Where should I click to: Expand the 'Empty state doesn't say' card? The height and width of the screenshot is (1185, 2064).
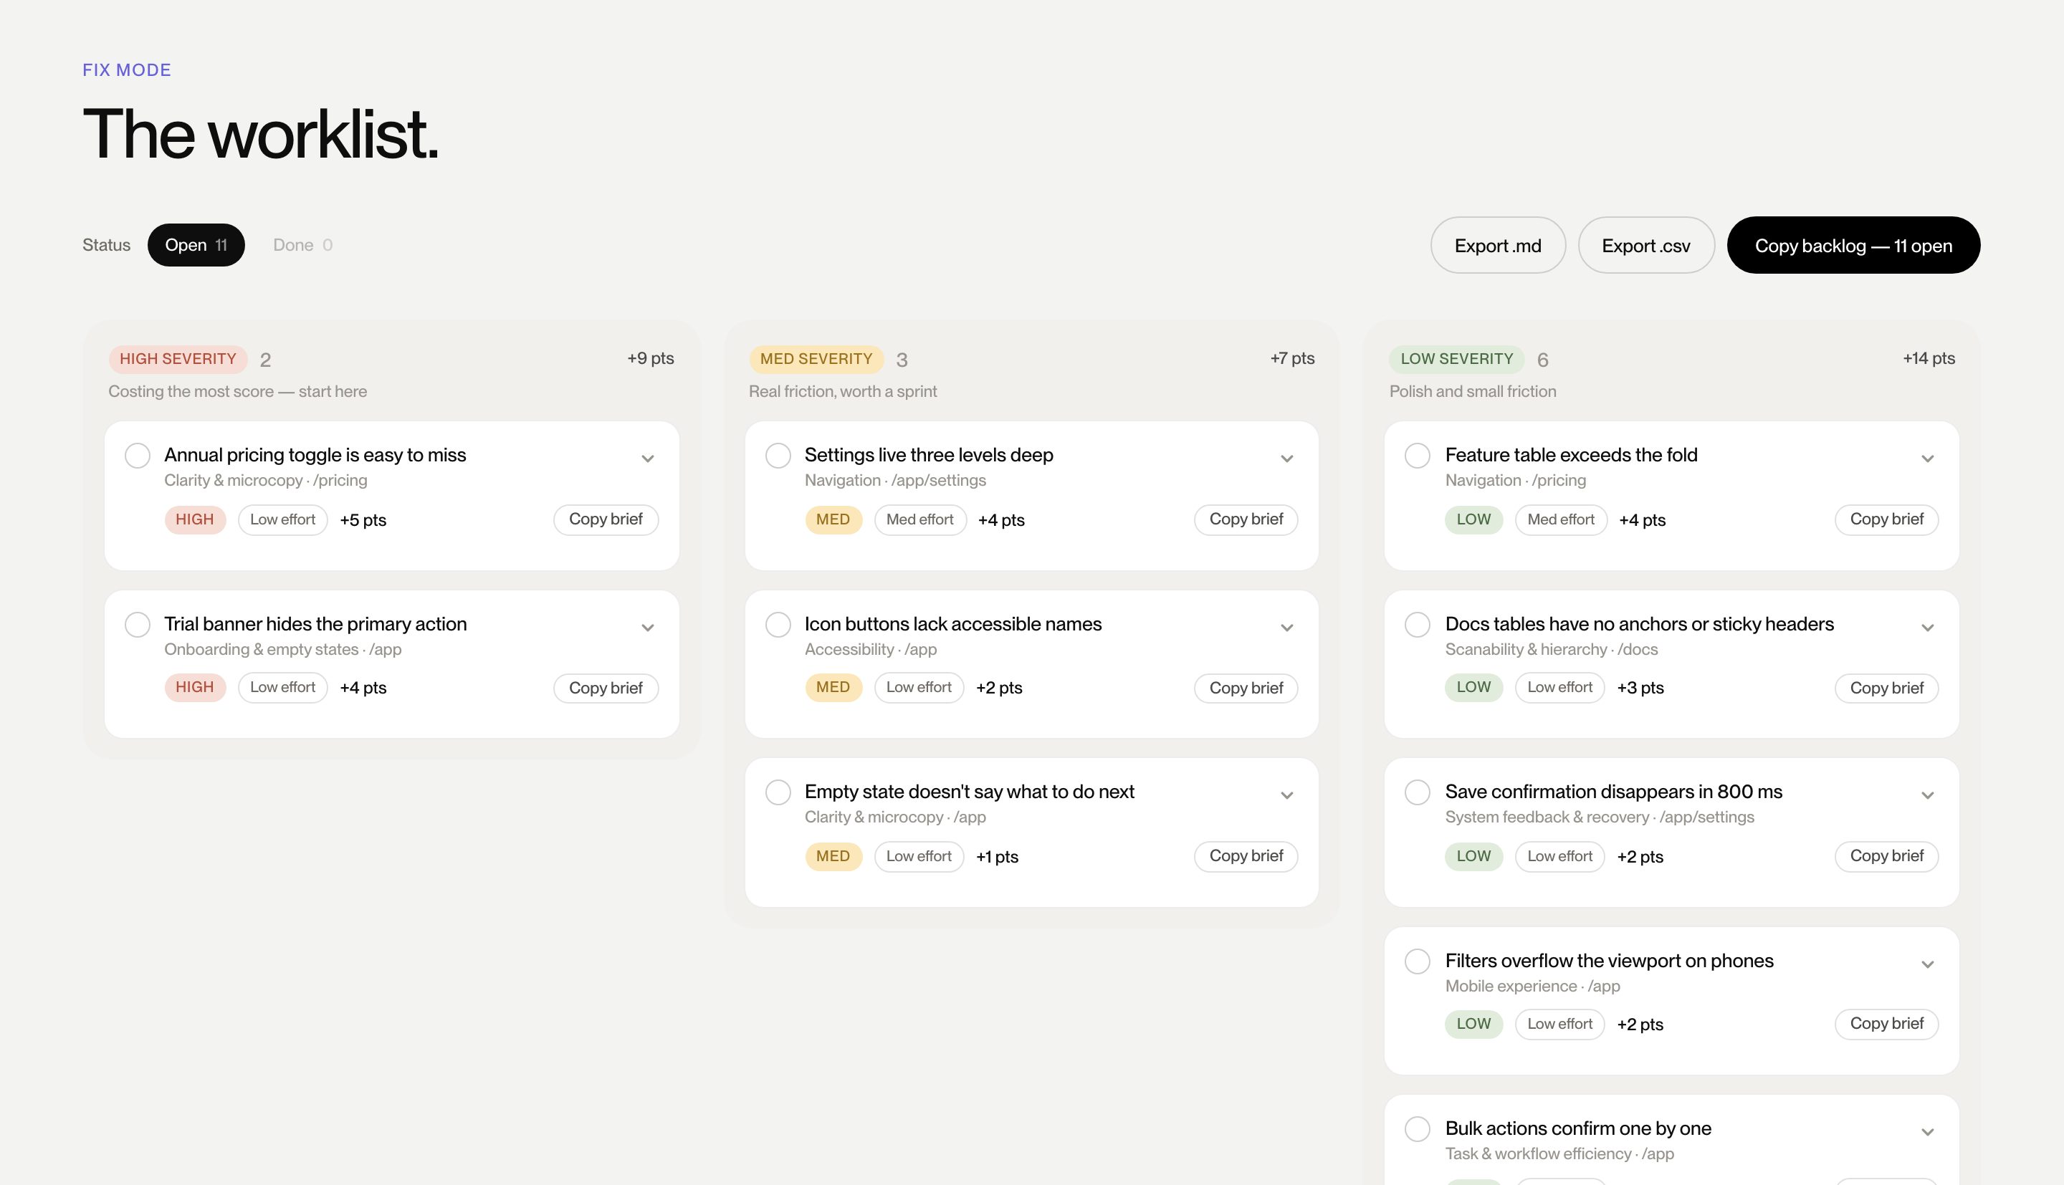coord(1286,795)
